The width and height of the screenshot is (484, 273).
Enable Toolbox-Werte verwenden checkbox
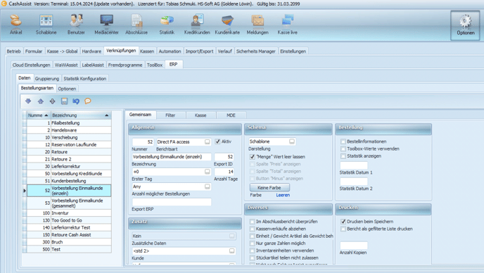click(x=343, y=149)
